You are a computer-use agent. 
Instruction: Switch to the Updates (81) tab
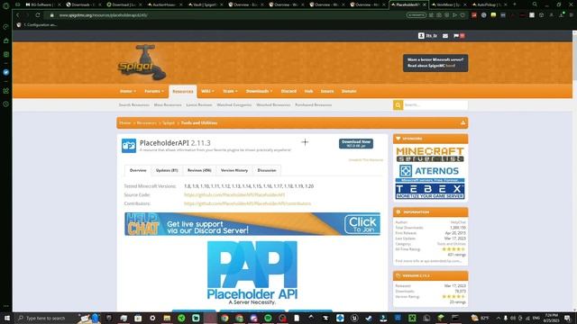coord(167,170)
